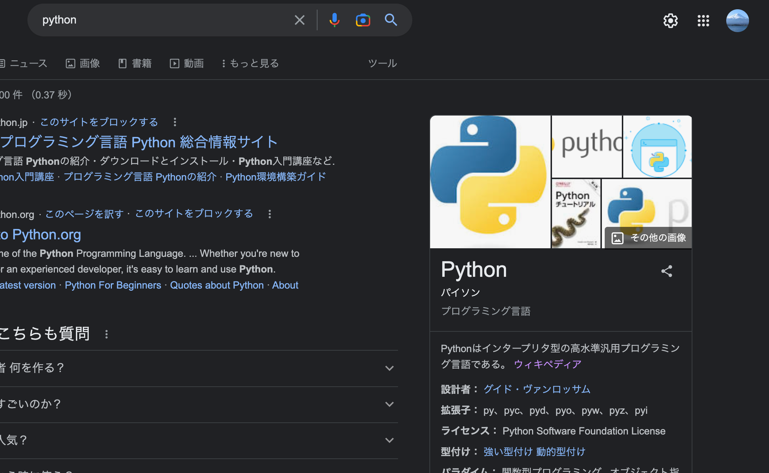Open Google Lens camera search
The image size is (769, 473).
pos(363,20)
